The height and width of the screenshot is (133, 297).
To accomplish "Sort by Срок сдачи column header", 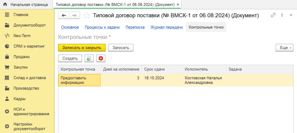I will (x=162, y=69).
